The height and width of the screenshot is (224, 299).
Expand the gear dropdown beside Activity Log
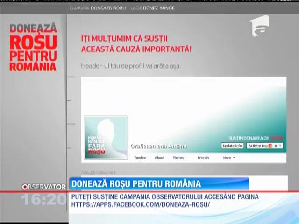(278, 146)
